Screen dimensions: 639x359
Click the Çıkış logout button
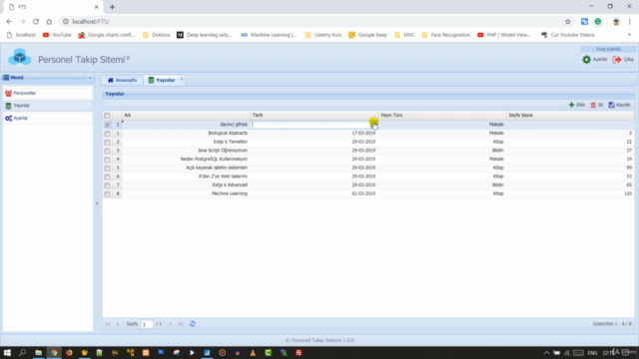623,60
